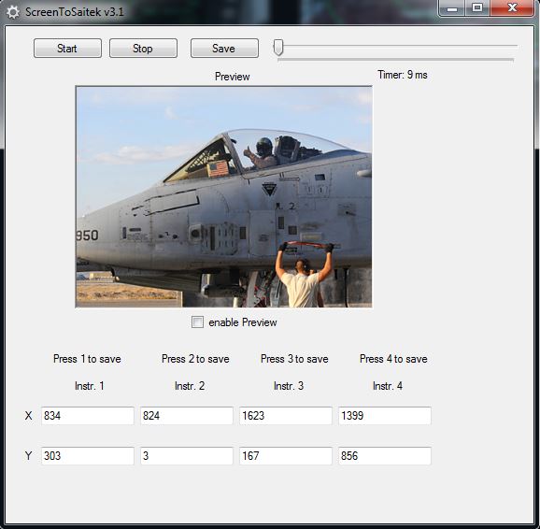Minimize the ScreenToSaitek window

452,8
